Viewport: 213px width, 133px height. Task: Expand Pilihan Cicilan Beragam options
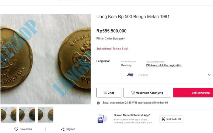(x=111, y=39)
